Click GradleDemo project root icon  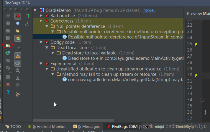[x=42, y=10]
